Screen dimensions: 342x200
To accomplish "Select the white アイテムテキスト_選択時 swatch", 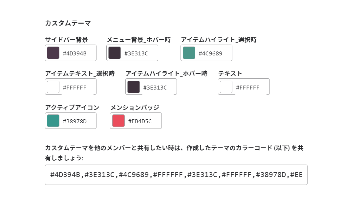I will click(x=53, y=87).
